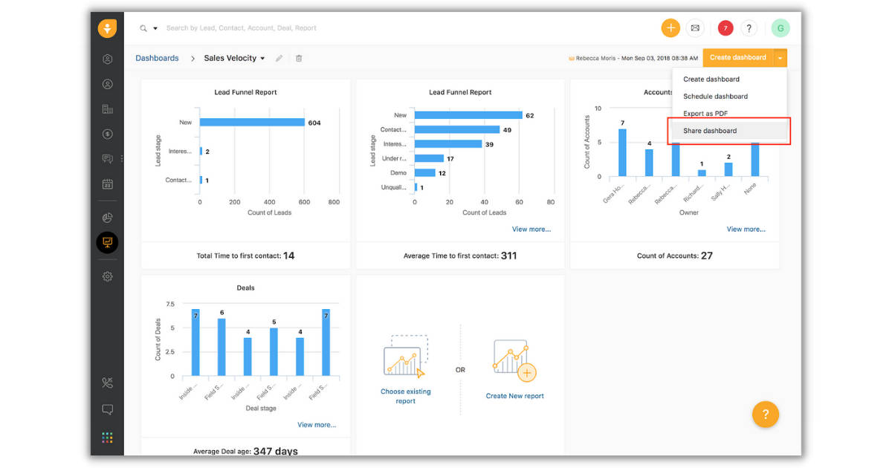Screen dimensions: 892x468
Task: Open quick-add with the orange plus icon
Action: [x=670, y=27]
